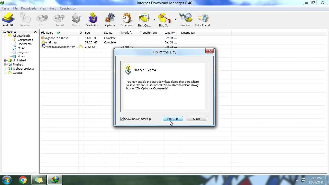Click the Resume toolbar icon

[25, 20]
